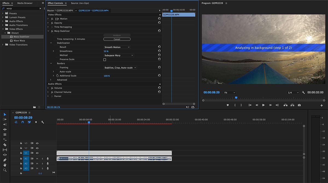Expand the Advanced section of Warp Stabilizer
This screenshot has width=328, height=183.
(51, 80)
